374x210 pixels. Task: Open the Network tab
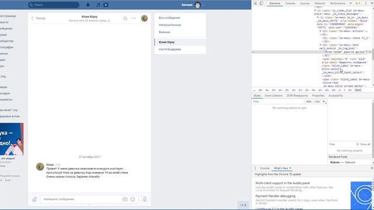320,3
